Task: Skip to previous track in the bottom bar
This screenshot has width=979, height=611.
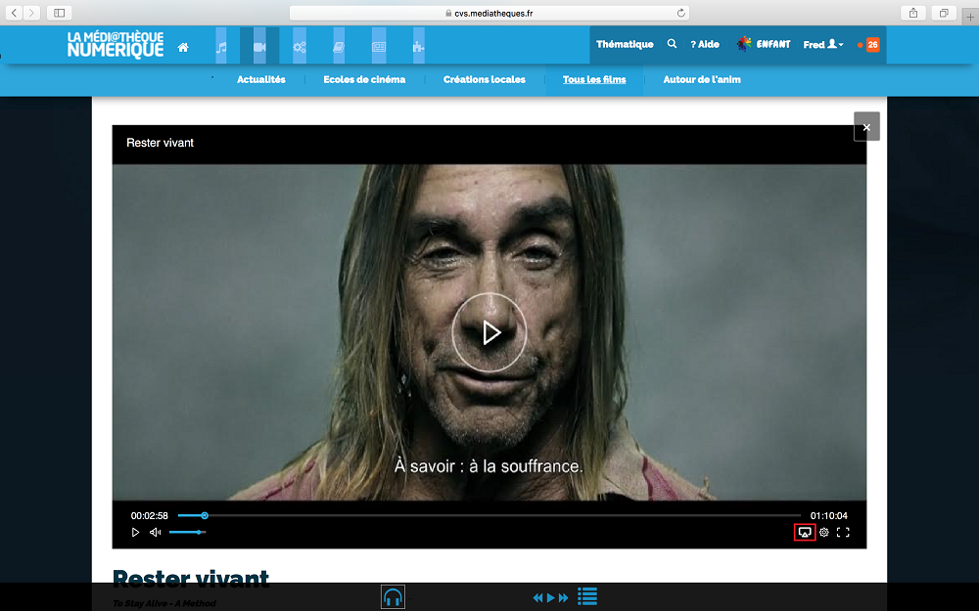Action: click(537, 598)
